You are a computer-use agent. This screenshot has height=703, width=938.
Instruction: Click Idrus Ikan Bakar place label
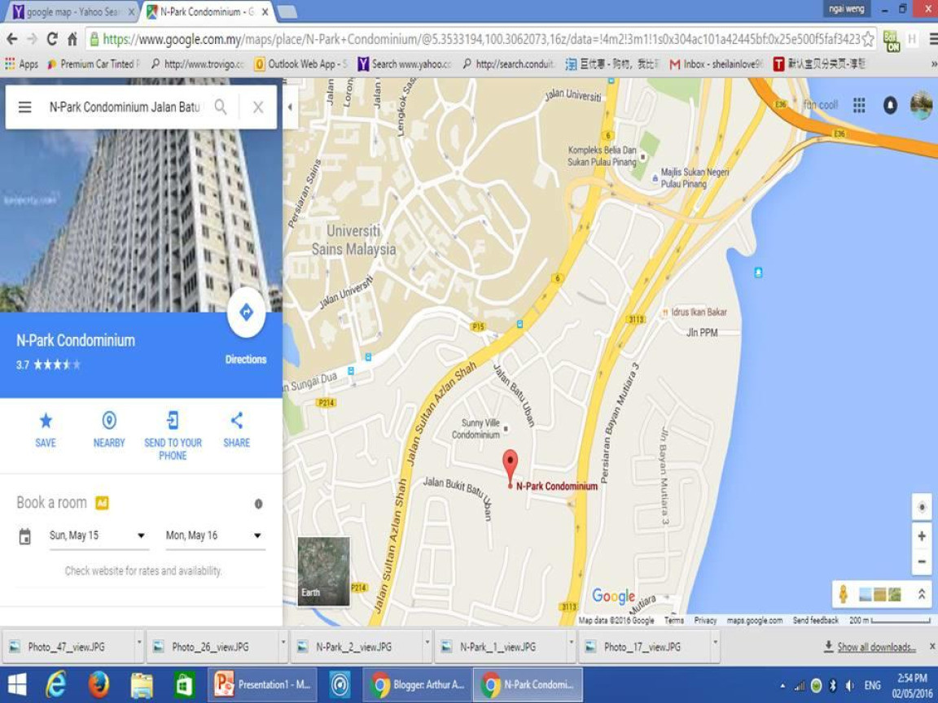pyautogui.click(x=699, y=312)
